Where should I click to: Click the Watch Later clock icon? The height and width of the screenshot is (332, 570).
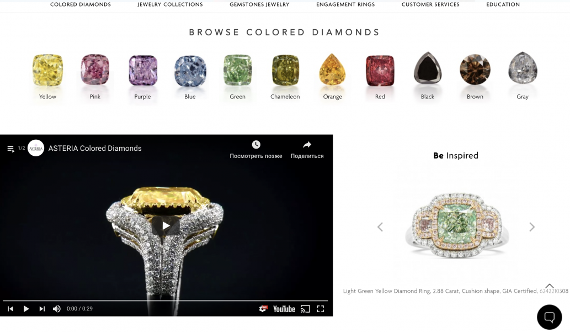[x=256, y=145]
